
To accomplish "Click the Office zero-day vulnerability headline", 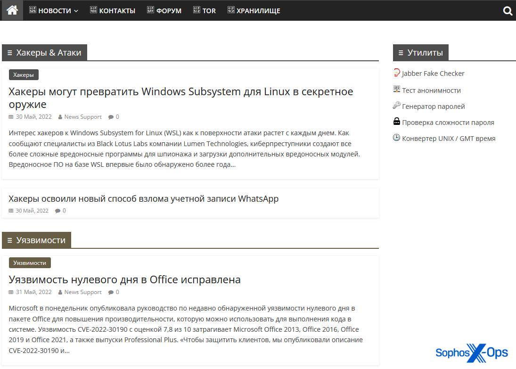I will [124, 279].
